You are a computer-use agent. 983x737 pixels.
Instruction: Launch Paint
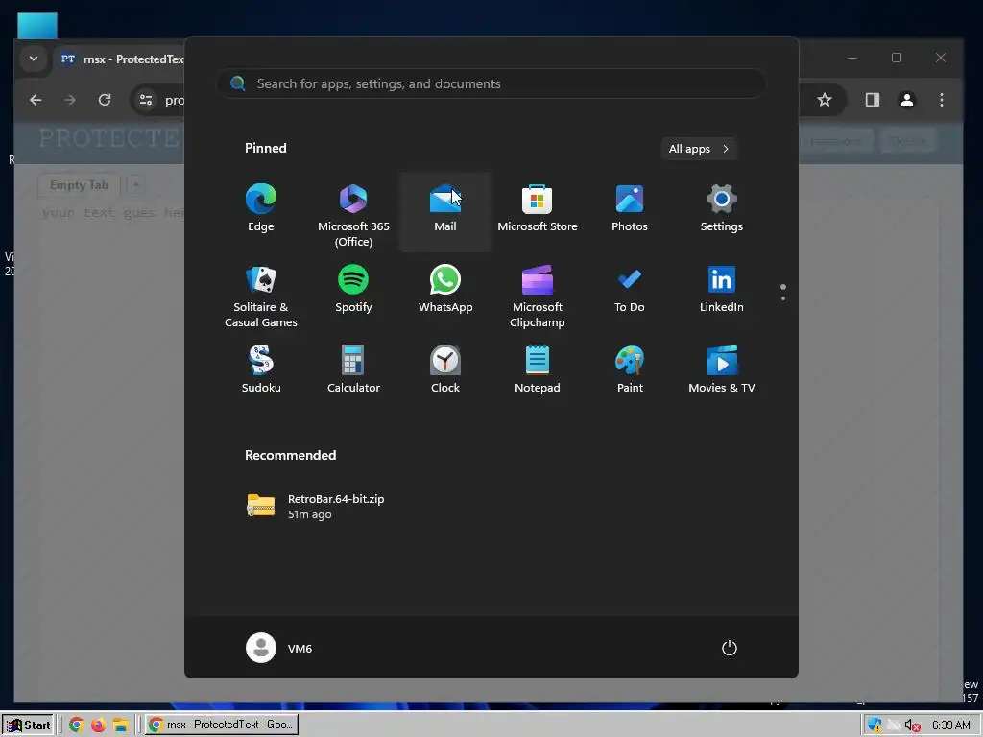point(630,371)
